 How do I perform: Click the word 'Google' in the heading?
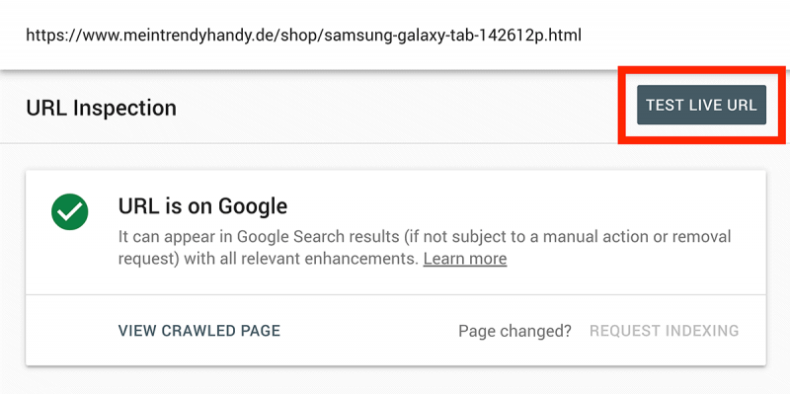[253, 206]
